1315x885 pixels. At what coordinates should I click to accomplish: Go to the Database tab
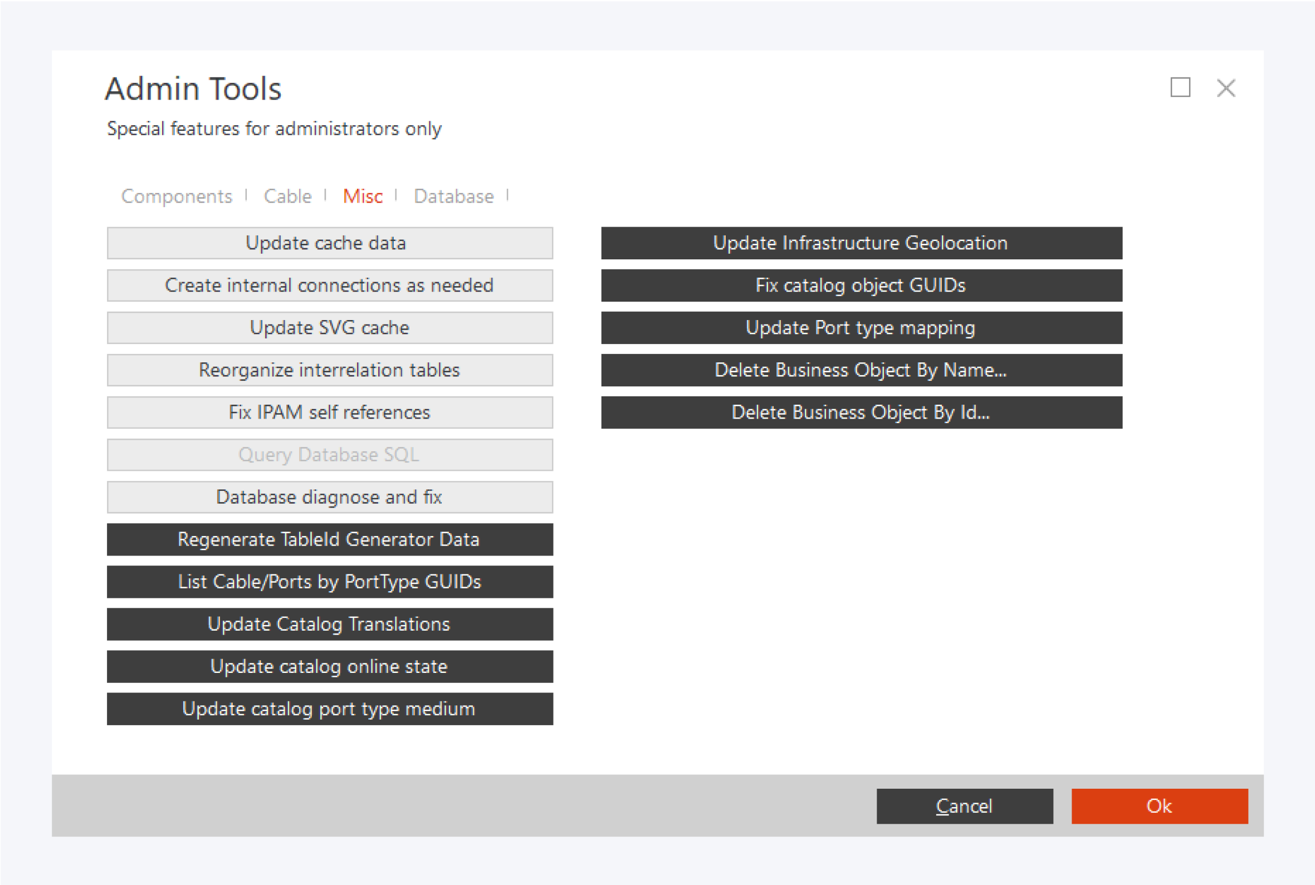[453, 196]
